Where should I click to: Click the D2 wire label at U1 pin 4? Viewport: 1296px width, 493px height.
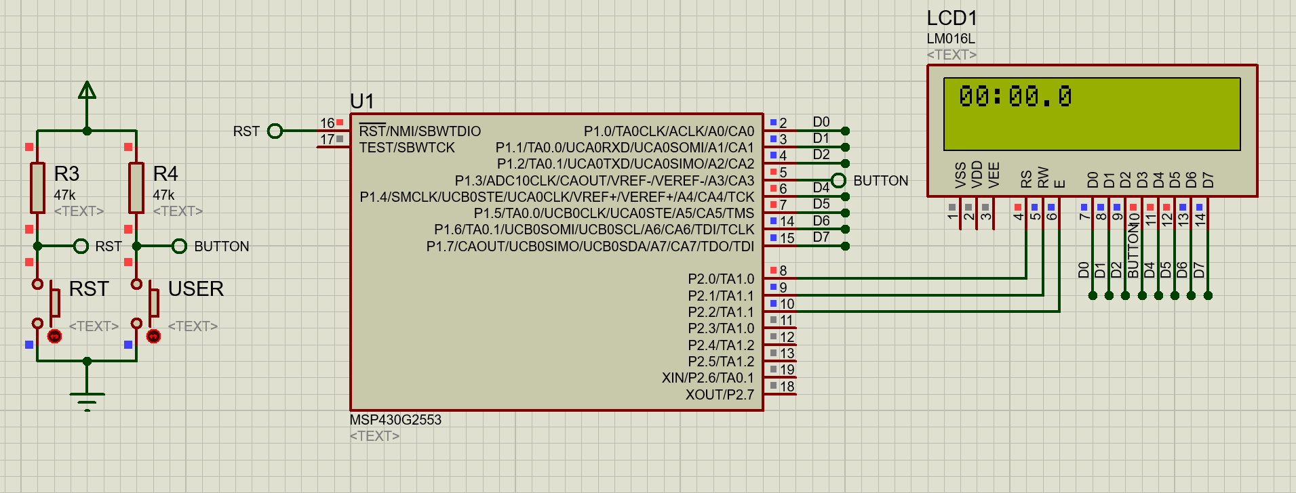(821, 154)
